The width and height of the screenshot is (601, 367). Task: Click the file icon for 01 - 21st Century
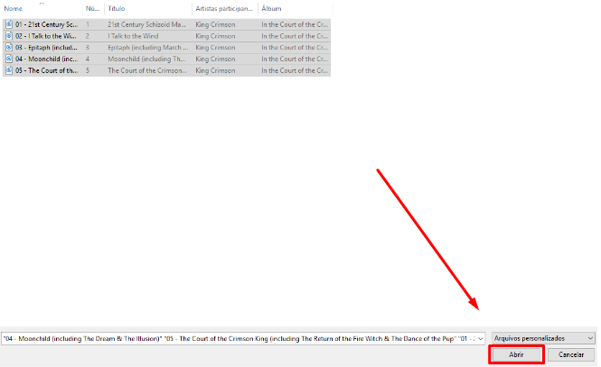(8, 23)
